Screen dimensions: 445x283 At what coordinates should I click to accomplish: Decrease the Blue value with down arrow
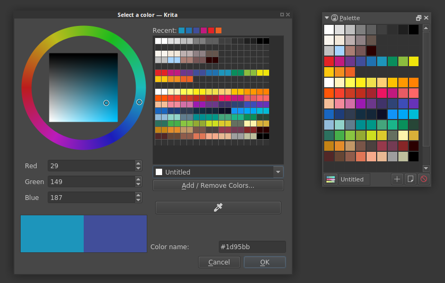(138, 200)
